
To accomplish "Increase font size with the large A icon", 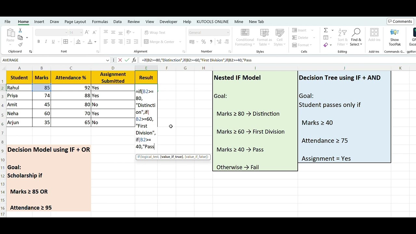I will 87,32.
